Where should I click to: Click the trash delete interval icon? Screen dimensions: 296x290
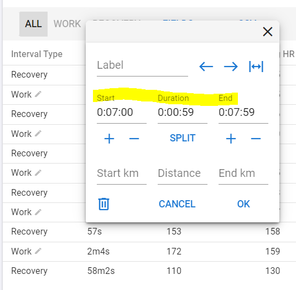103,204
